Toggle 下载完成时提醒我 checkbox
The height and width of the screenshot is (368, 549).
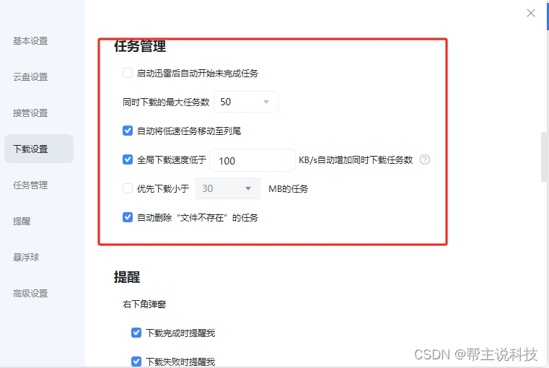(x=136, y=333)
